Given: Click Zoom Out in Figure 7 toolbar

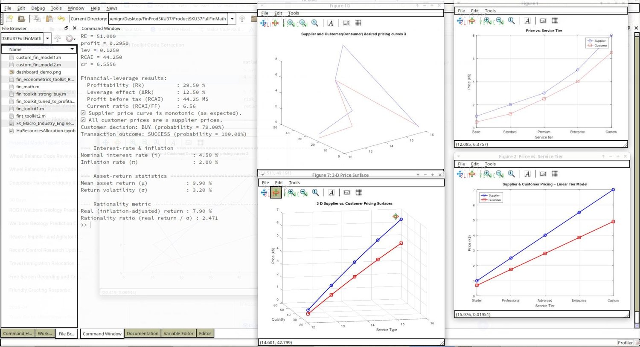Looking at the screenshot, I should [x=303, y=193].
